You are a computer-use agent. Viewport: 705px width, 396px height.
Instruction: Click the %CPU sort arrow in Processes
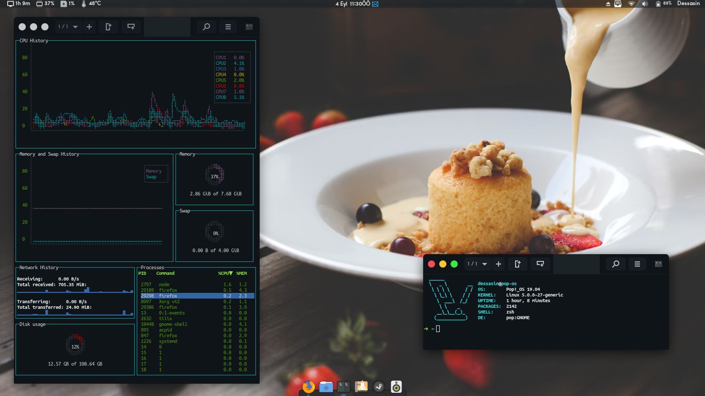230,272
